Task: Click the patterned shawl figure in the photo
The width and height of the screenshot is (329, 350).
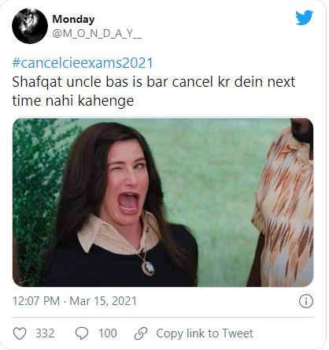Action: pyautogui.click(x=283, y=203)
